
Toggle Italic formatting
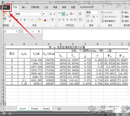tap(21, 20)
